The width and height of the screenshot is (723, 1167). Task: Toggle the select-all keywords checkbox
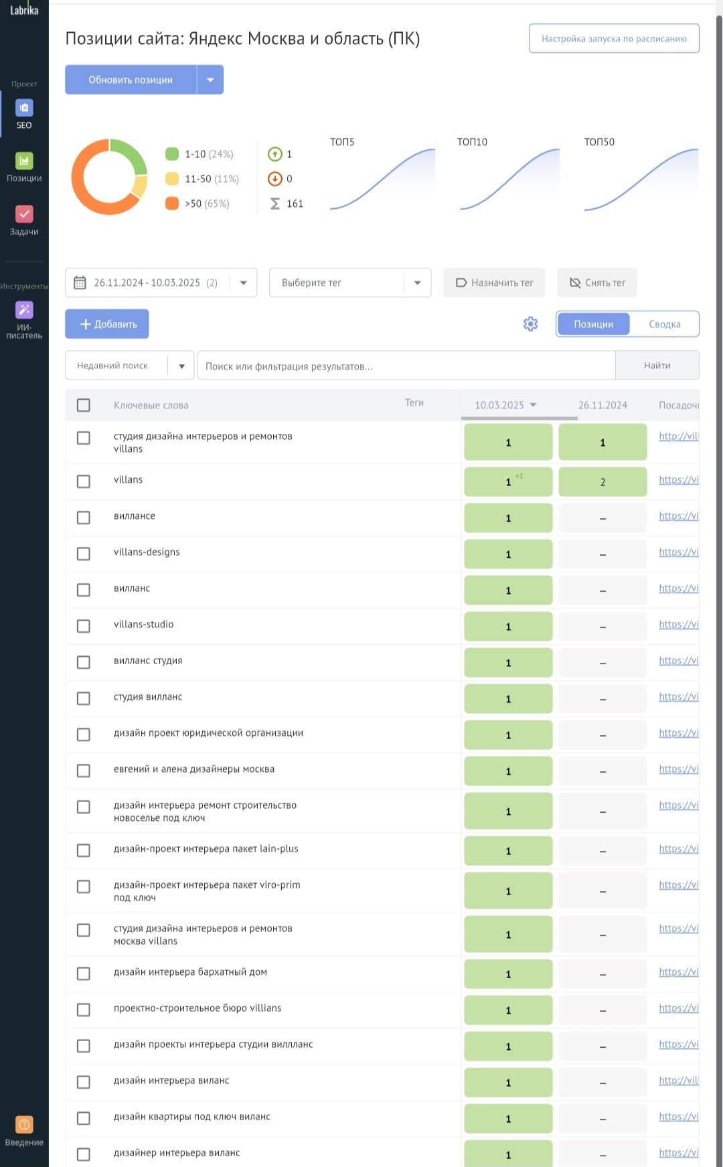(84, 405)
